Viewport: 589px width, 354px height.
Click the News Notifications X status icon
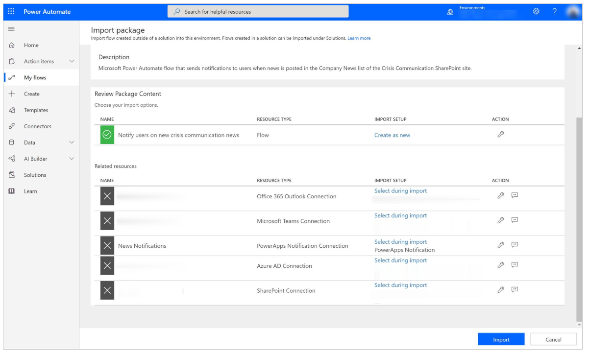[107, 246]
